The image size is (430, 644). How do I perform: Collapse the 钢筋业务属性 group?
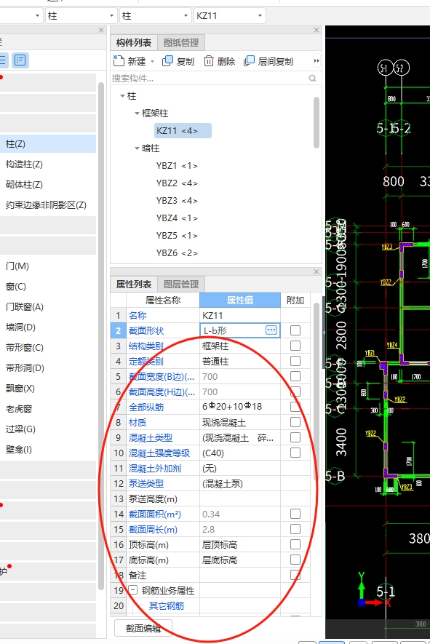[x=132, y=590]
